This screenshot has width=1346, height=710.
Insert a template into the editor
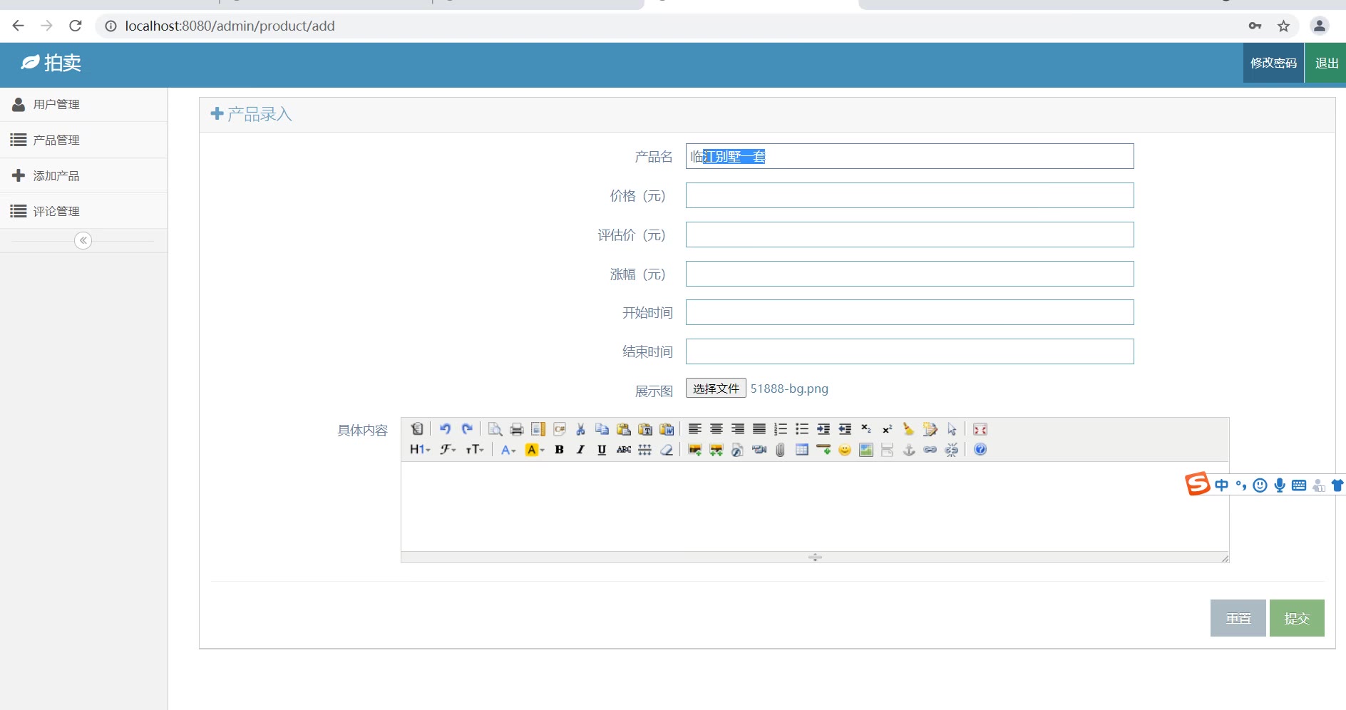pos(538,429)
